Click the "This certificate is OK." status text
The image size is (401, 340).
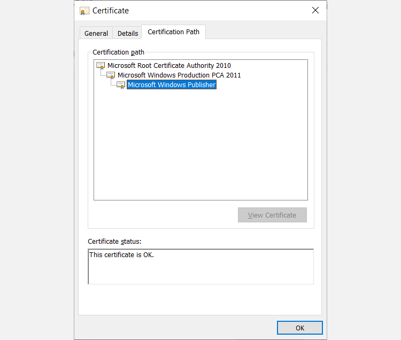(121, 255)
